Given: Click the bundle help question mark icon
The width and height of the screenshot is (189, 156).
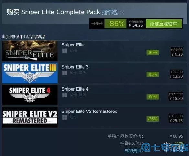Looking at the screenshot, I should tap(122, 13).
